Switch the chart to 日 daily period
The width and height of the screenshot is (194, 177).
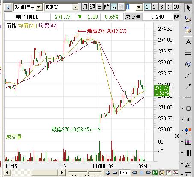coord(99,7)
